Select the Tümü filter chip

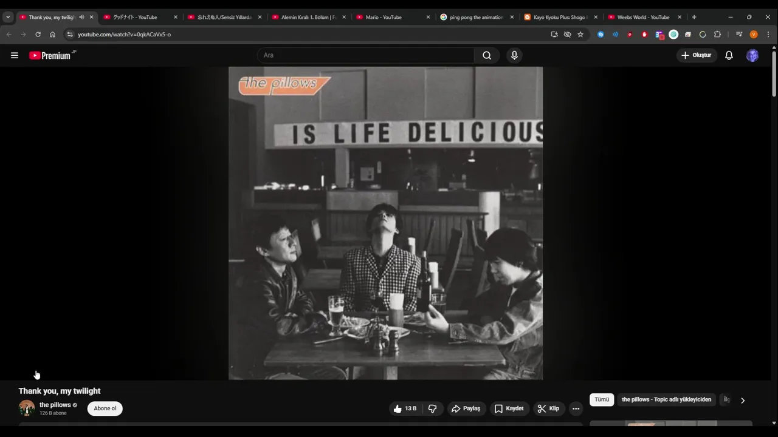point(602,399)
